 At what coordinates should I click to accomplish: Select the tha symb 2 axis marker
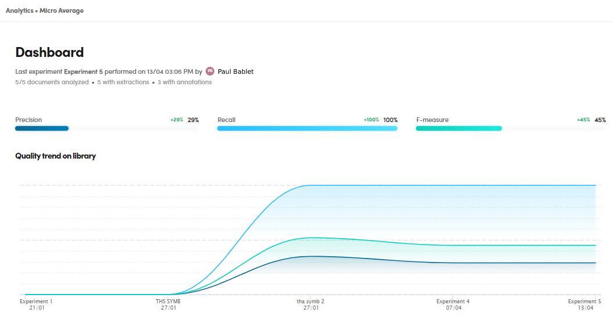coord(311,304)
